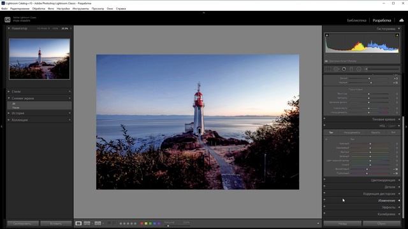Viewport: 408px width, 229px height.
Task: Select the Adjustment Brush tool
Action: click(382, 69)
